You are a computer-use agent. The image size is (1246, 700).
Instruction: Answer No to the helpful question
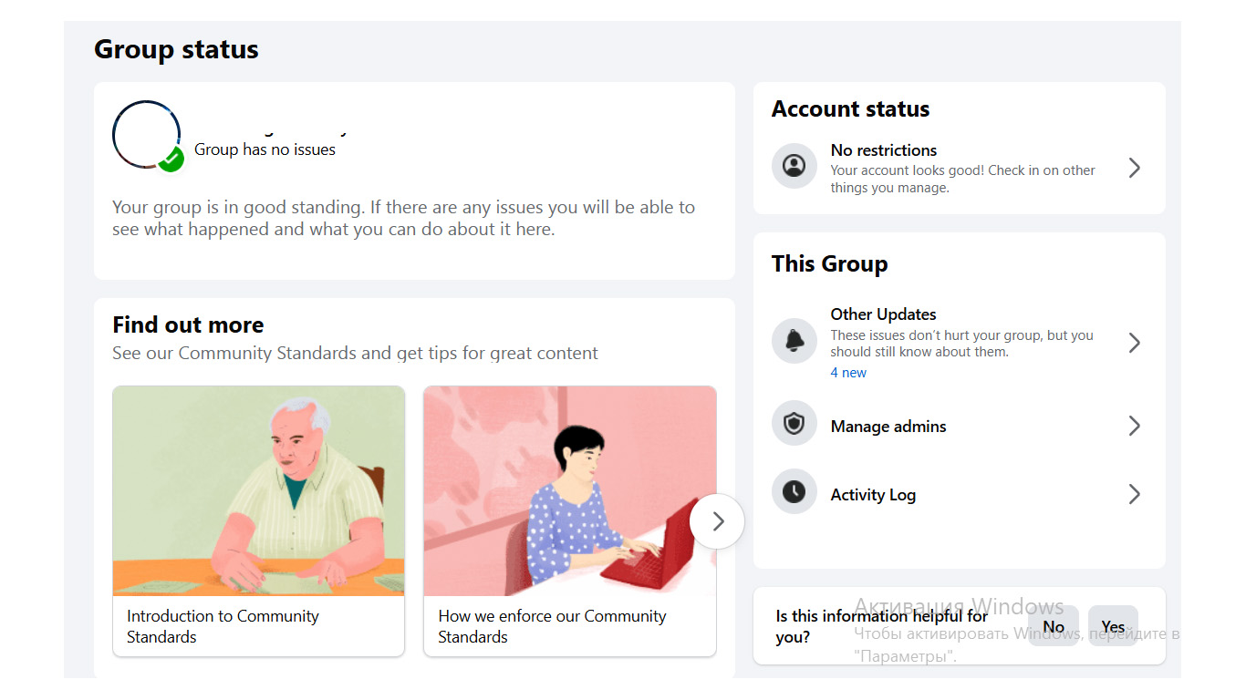tap(1054, 626)
